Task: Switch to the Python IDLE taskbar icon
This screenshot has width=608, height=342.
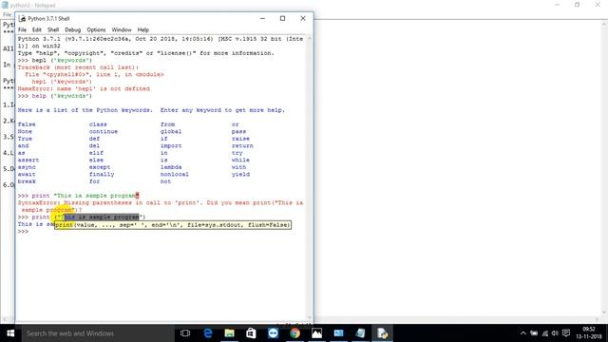Action: [x=382, y=333]
